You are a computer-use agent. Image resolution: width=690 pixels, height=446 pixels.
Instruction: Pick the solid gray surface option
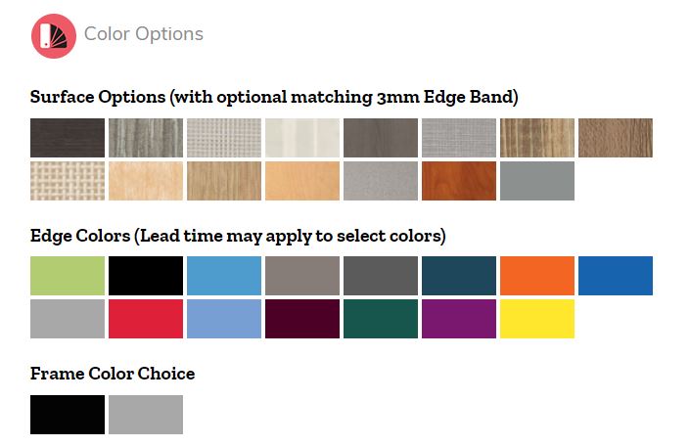click(537, 181)
